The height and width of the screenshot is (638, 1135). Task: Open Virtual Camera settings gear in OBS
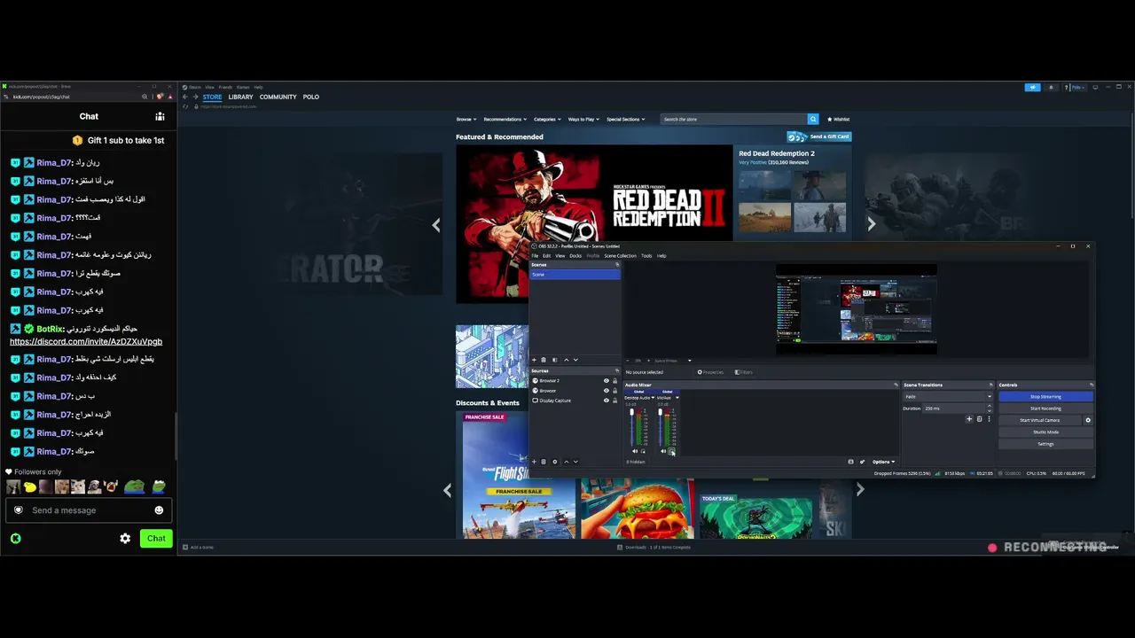pos(1088,420)
